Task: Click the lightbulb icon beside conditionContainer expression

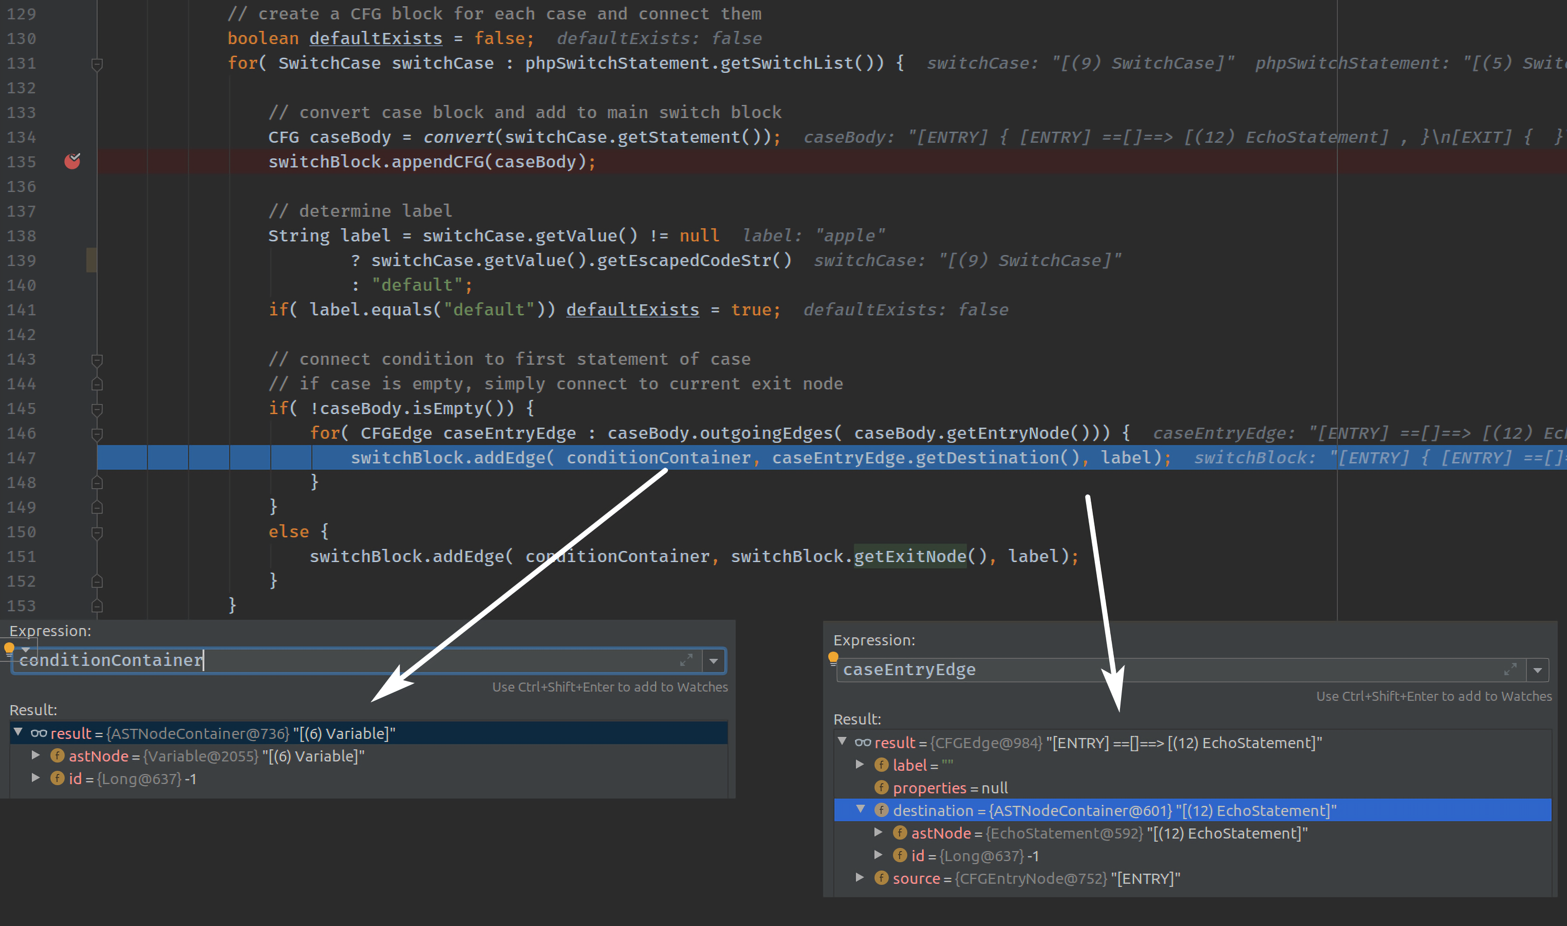Action: [9, 649]
